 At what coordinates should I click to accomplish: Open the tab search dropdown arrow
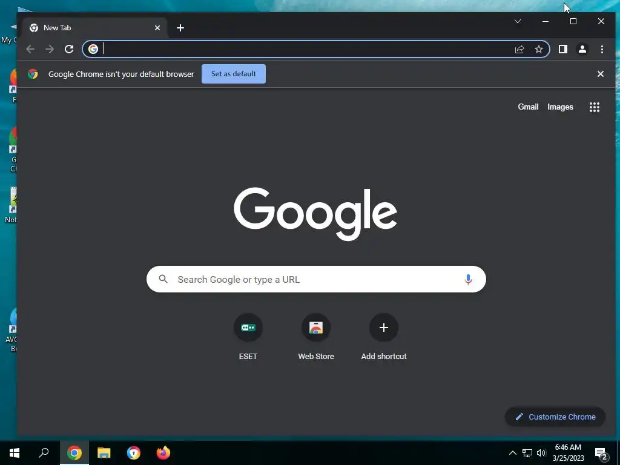[x=518, y=21]
